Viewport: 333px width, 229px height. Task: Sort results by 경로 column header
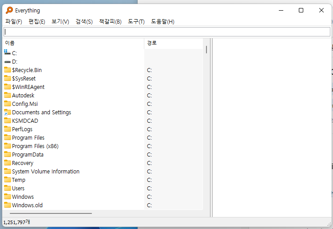coord(174,43)
